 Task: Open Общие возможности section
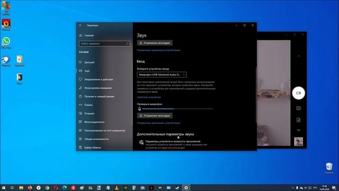(x=94, y=139)
